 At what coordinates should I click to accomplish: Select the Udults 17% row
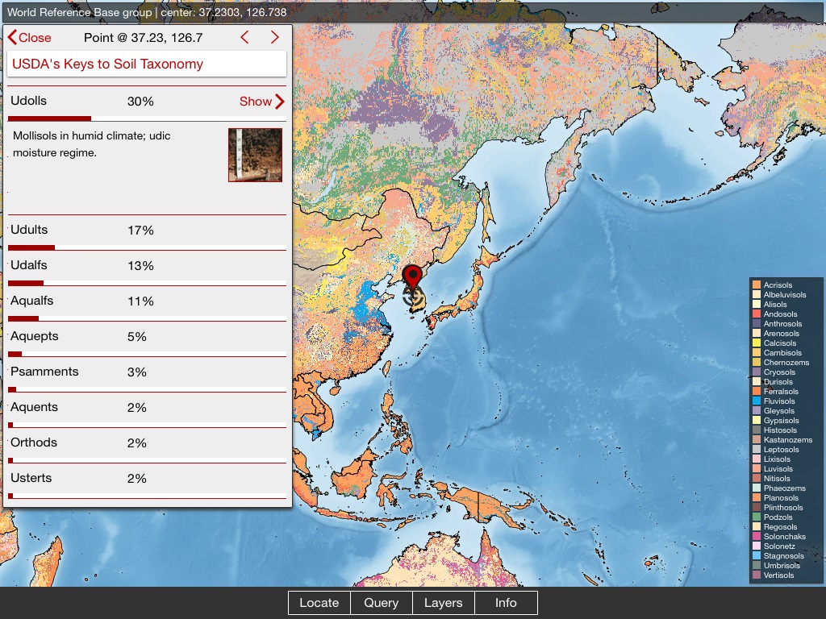coord(147,232)
